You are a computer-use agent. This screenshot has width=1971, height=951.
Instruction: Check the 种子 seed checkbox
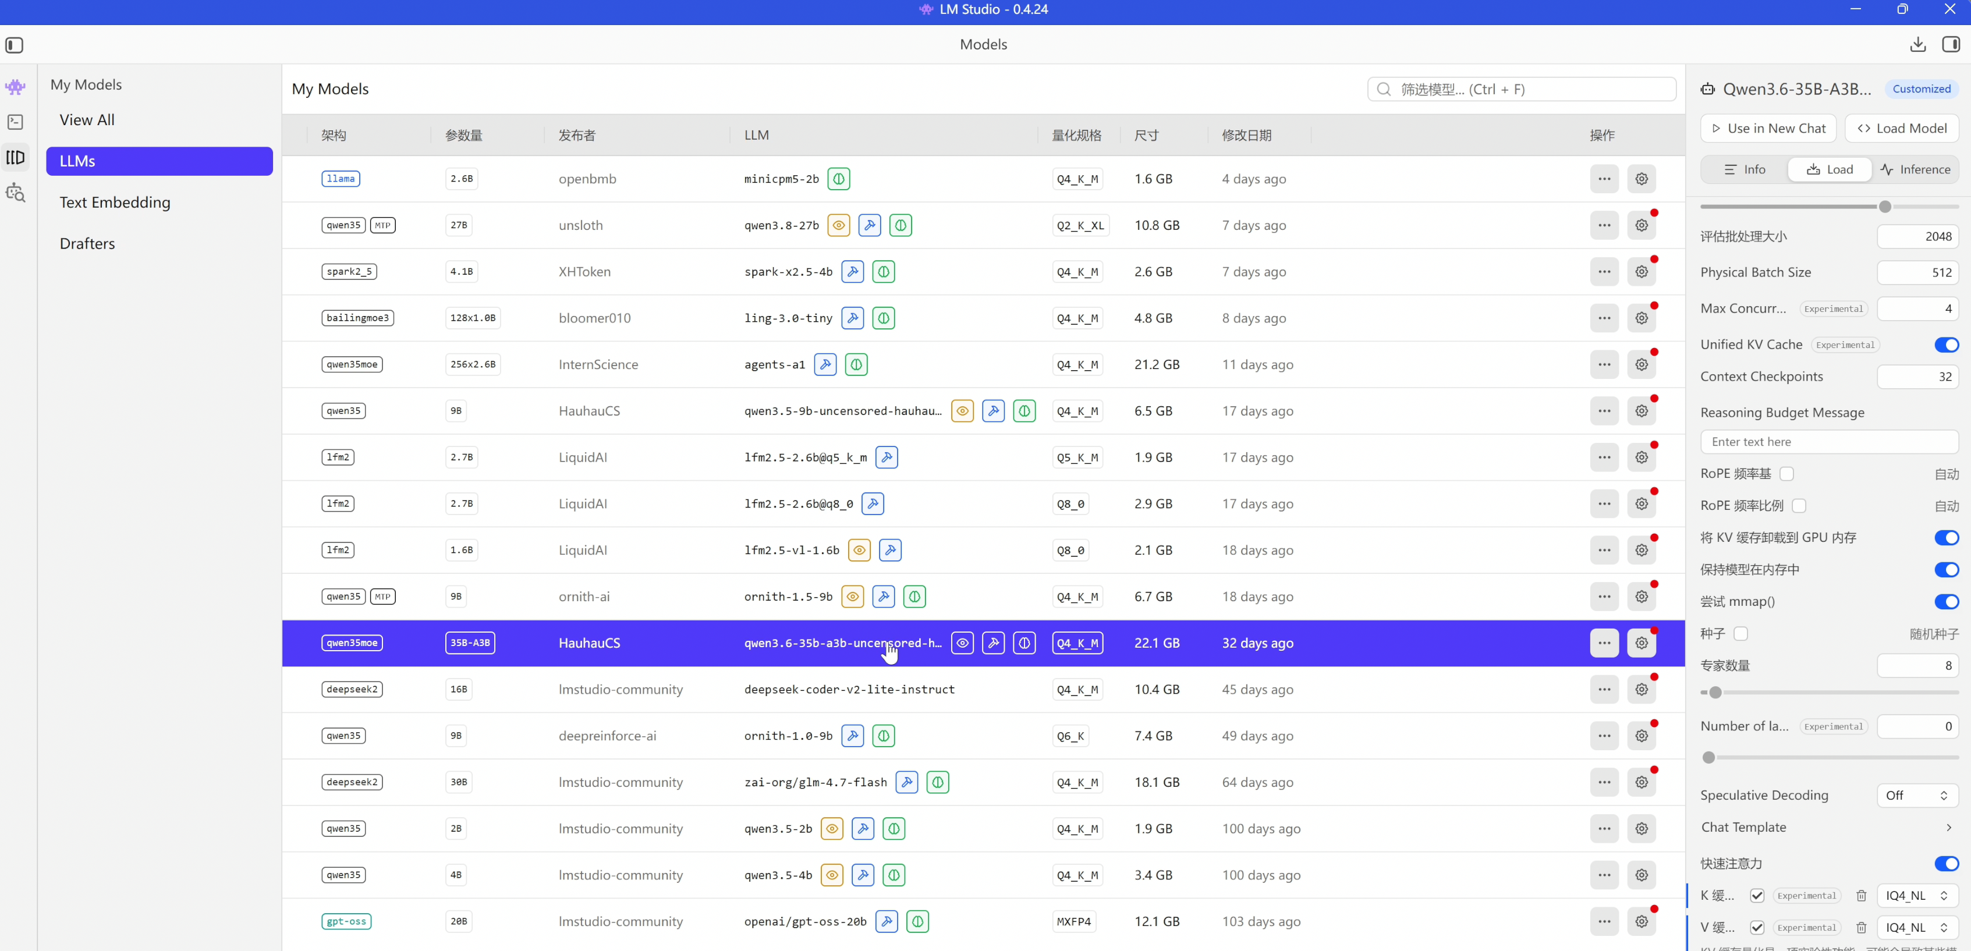pos(1740,633)
